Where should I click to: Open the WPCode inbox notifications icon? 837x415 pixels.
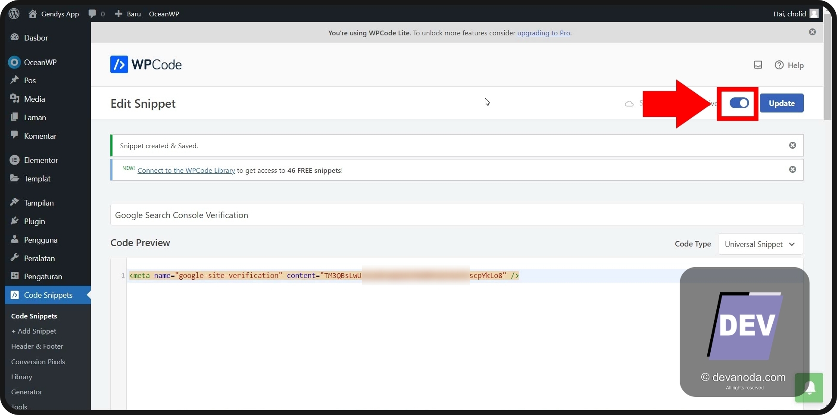point(758,65)
